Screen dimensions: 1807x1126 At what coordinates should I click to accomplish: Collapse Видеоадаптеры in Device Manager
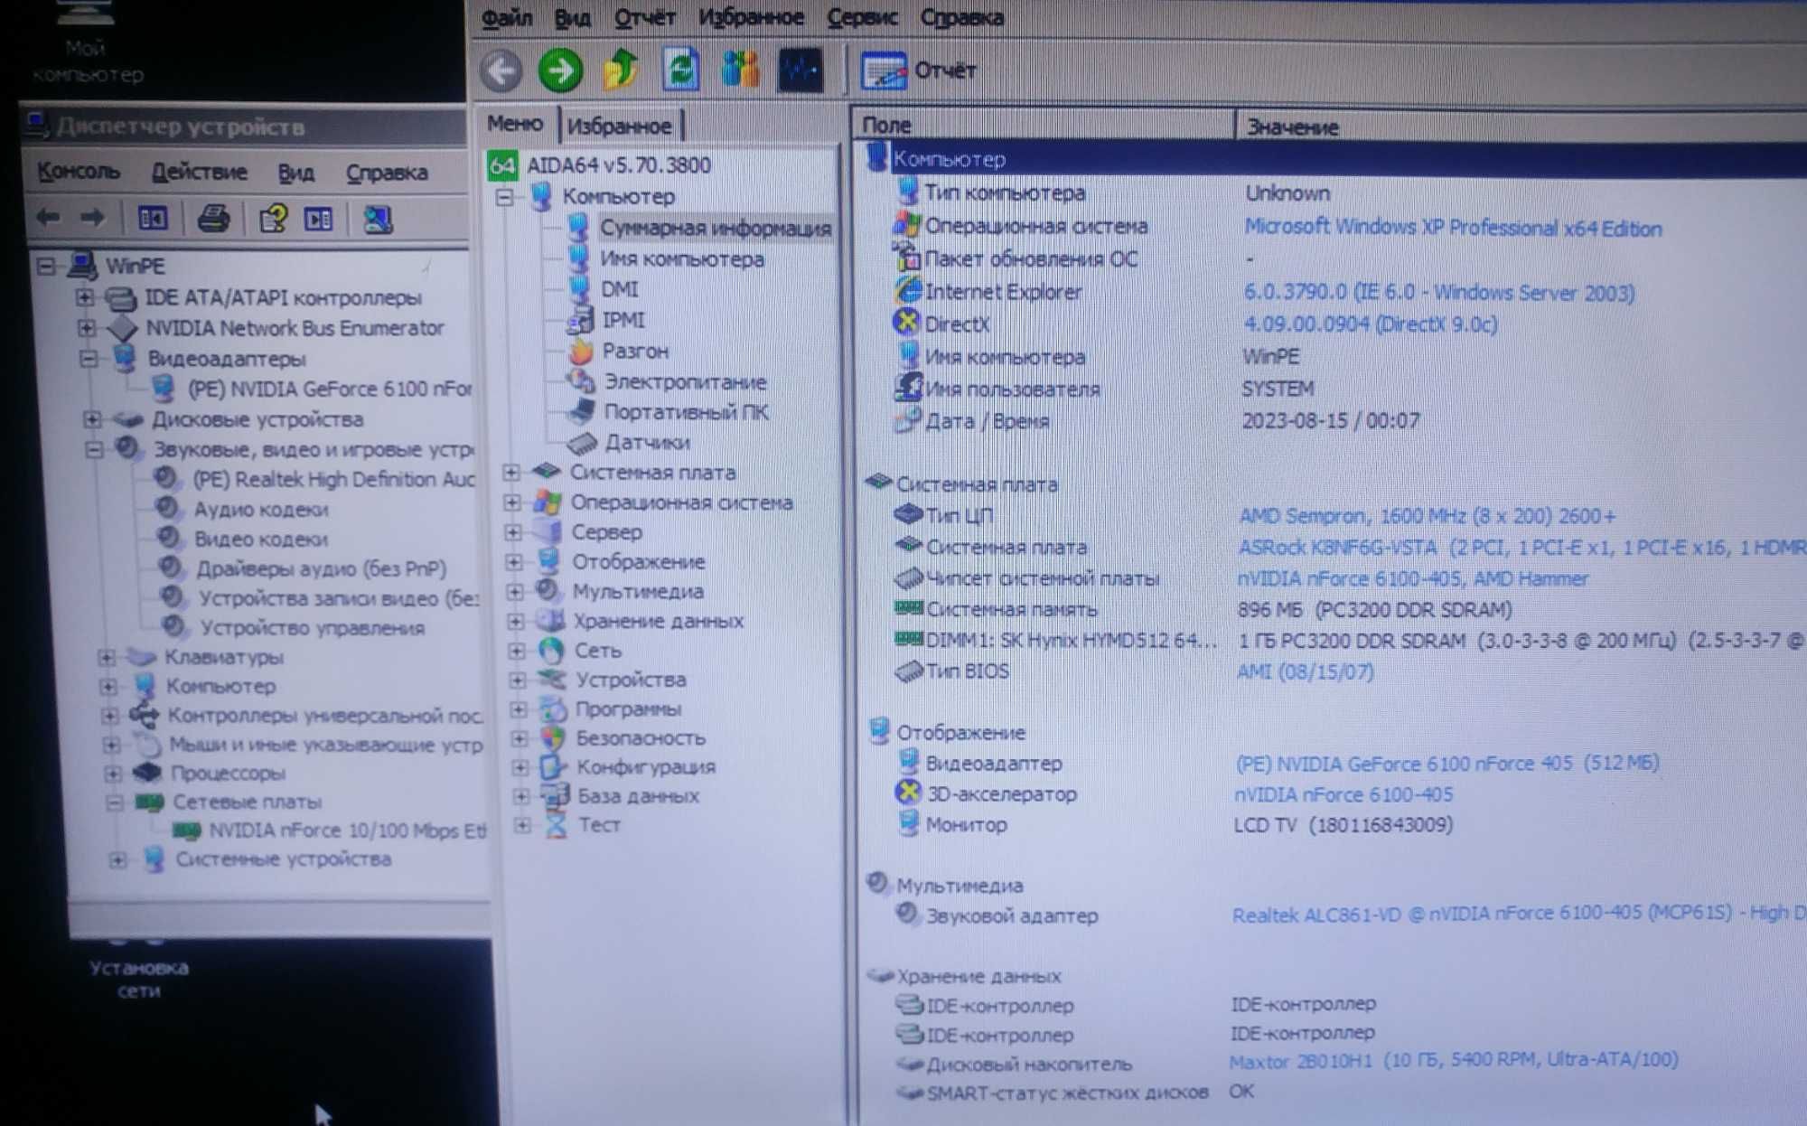point(88,359)
